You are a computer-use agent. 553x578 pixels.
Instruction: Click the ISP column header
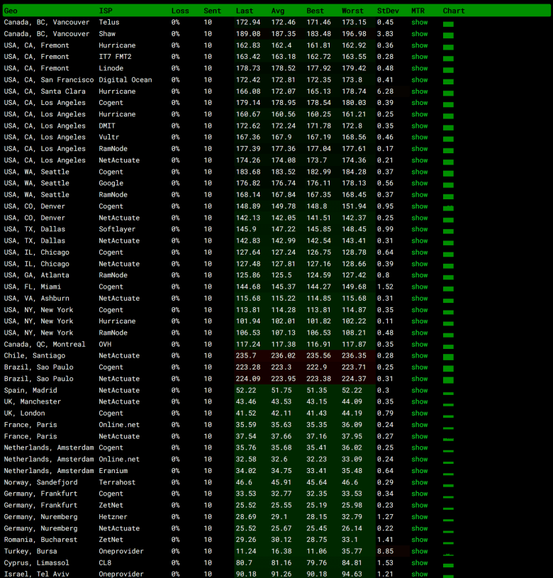click(x=106, y=11)
